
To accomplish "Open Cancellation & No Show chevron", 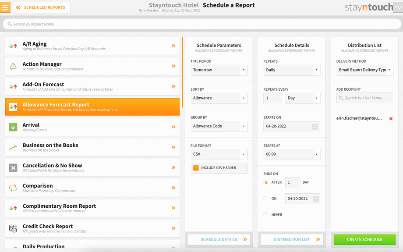I will coord(174,167).
